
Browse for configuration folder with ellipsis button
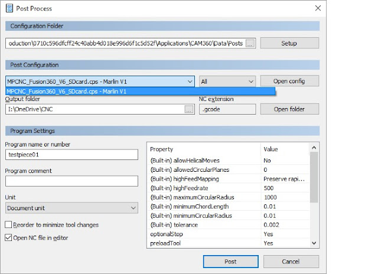click(250, 43)
